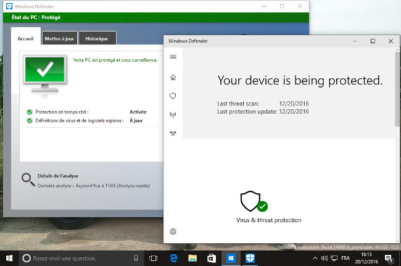Click the scrollbar in the new Defender window
The image size is (401, 266).
pyautogui.click(x=397, y=89)
